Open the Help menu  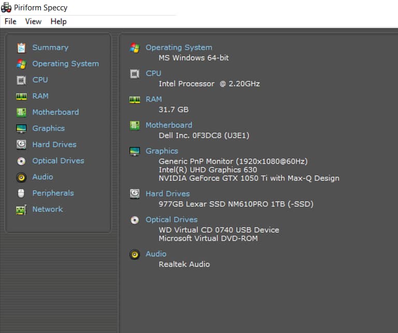click(x=59, y=21)
